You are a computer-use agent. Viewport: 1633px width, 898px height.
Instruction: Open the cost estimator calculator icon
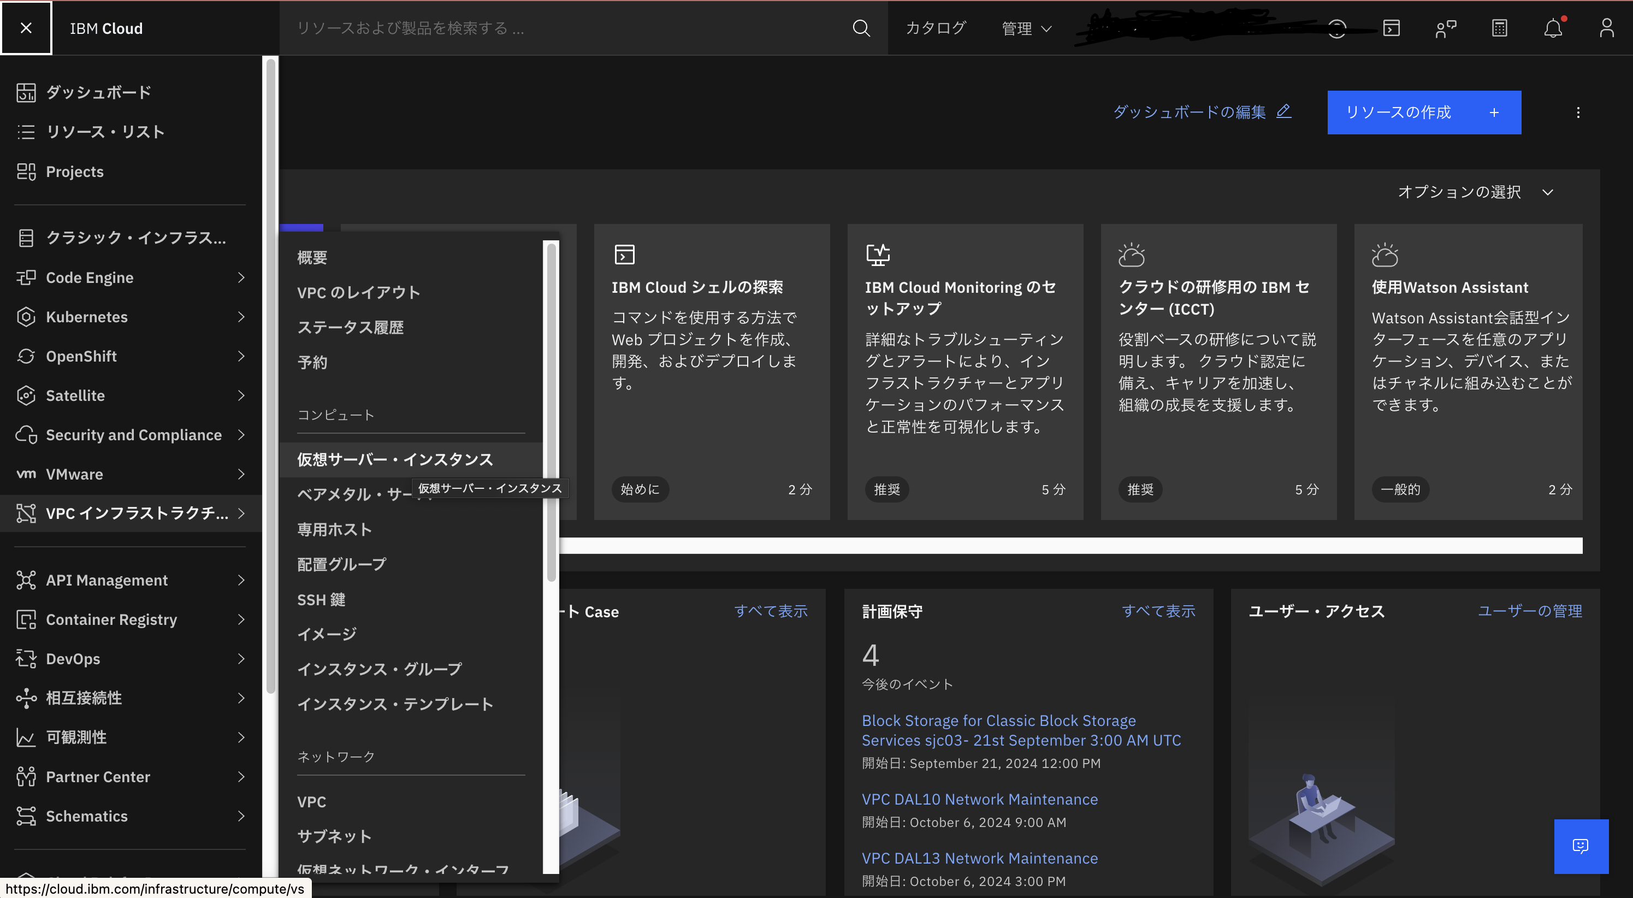[1499, 28]
